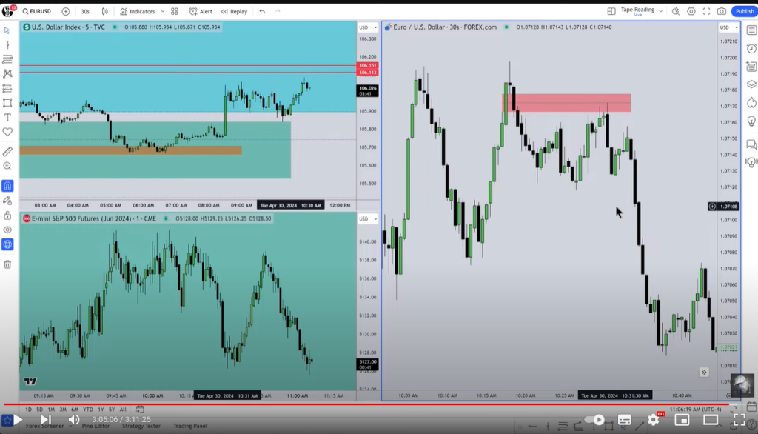Select the Text annotation tool
The image size is (758, 434).
(7, 118)
